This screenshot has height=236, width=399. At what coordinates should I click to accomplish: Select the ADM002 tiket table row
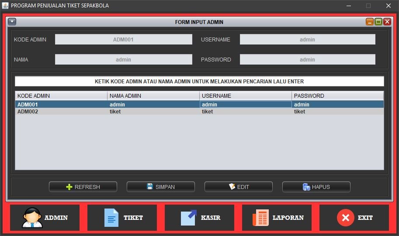pyautogui.click(x=199, y=112)
